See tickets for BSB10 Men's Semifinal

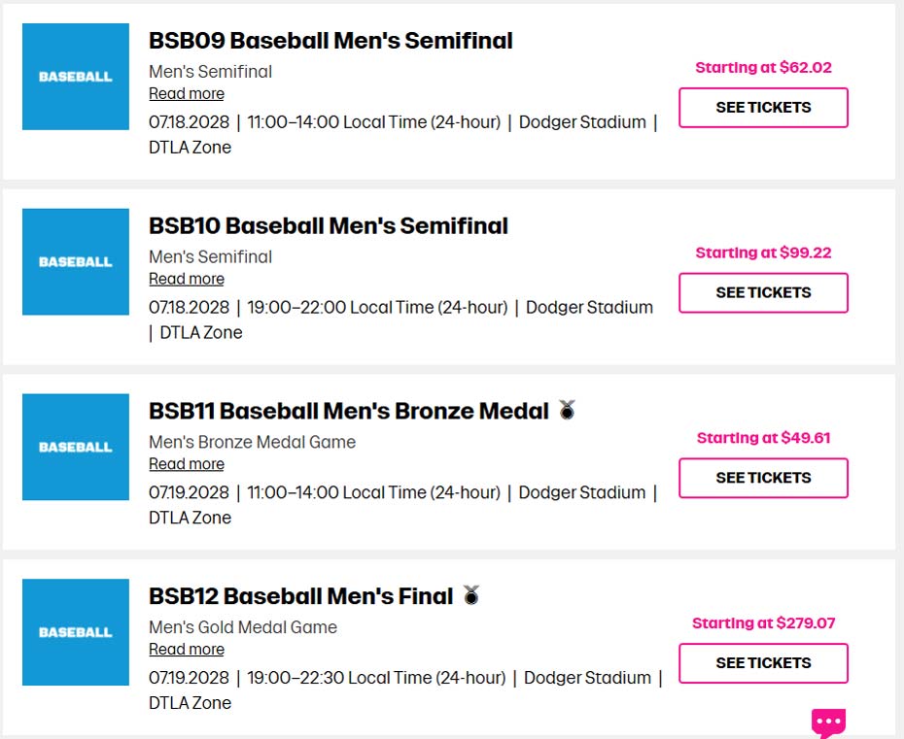(x=763, y=293)
